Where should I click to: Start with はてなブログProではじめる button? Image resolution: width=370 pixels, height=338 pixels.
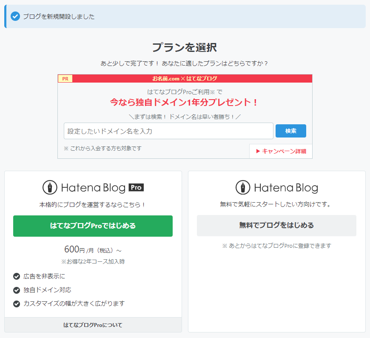click(x=93, y=226)
